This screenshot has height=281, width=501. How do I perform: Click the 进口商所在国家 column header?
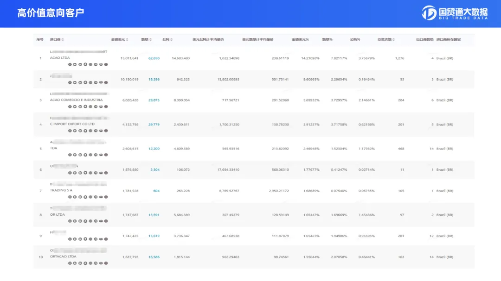pyautogui.click(x=449, y=39)
